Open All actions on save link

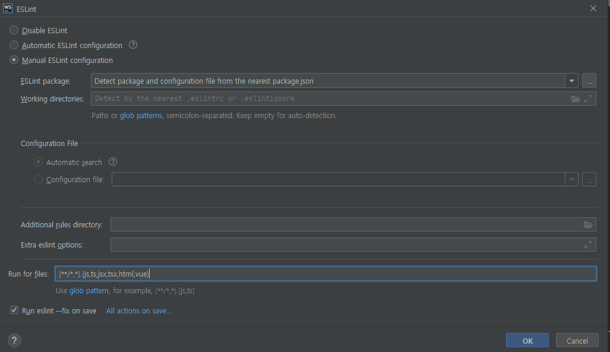pyautogui.click(x=138, y=311)
